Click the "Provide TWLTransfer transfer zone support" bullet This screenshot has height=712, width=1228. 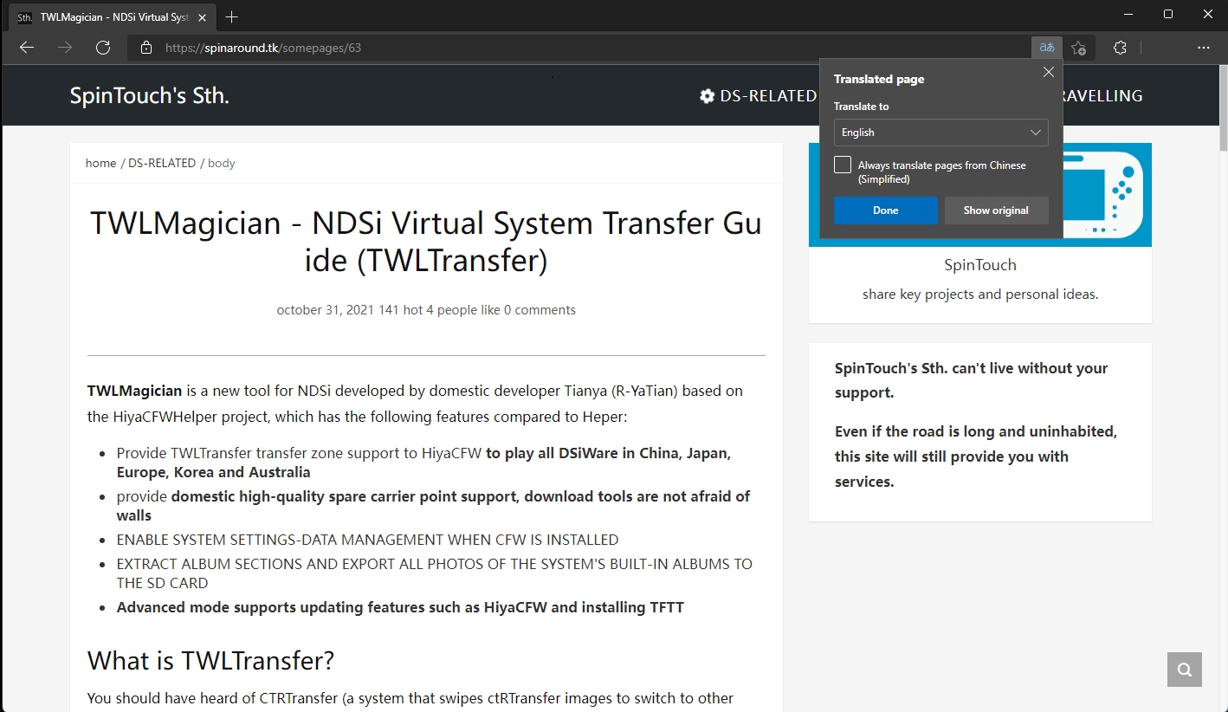pyautogui.click(x=424, y=463)
